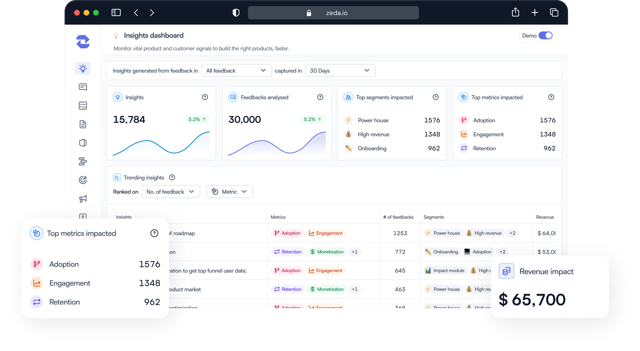Expand the 30 Days time range selector
640x351 pixels.
(340, 70)
